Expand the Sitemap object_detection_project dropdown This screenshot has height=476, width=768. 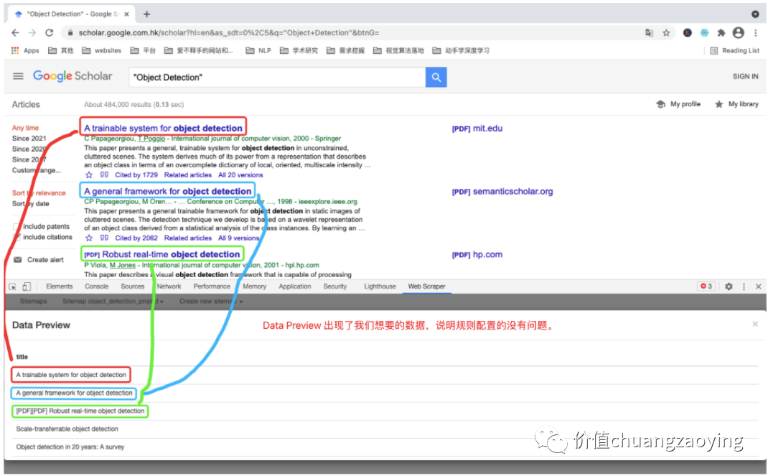pos(113,301)
